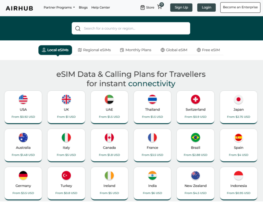Click the France country name
This screenshot has width=263, height=204.
click(152, 148)
